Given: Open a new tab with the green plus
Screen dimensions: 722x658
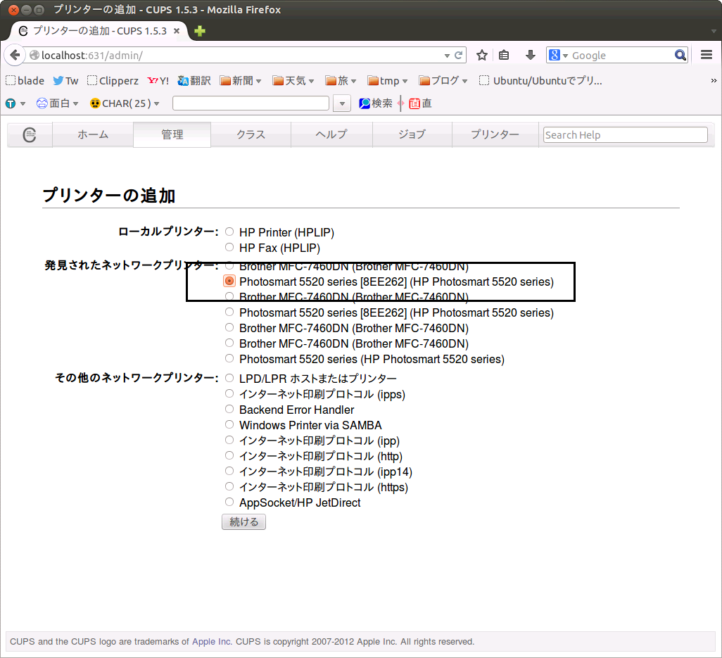Looking at the screenshot, I should coord(200,31).
